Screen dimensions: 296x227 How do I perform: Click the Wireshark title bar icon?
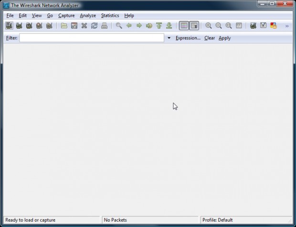coord(6,5)
